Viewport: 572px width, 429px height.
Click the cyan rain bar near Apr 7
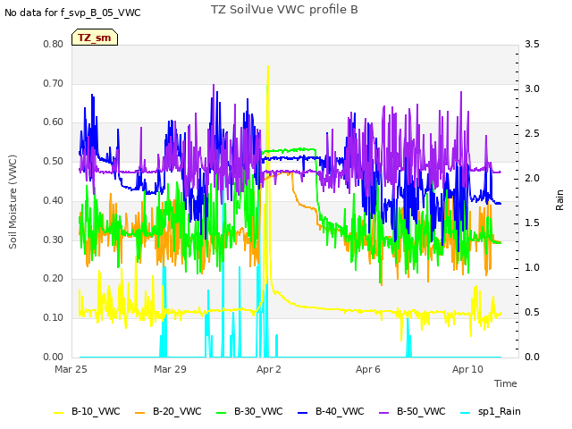pyautogui.click(x=408, y=338)
